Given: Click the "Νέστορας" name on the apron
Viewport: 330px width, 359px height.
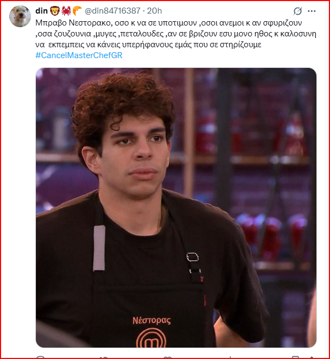Looking at the screenshot, I should (152, 320).
